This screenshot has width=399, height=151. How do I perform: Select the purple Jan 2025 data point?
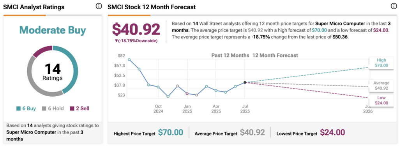coord(187,94)
